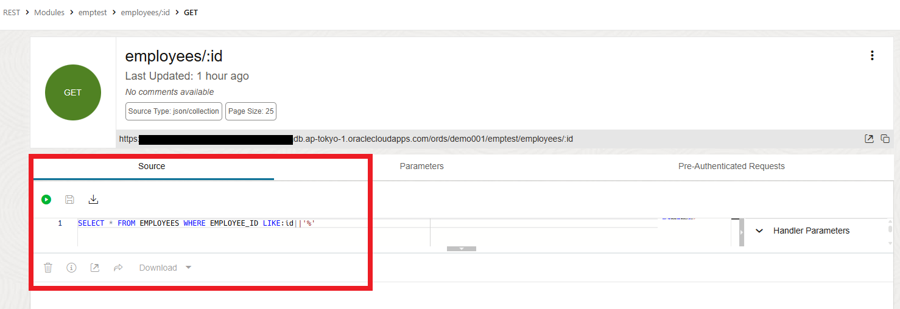Go to REST in breadcrumb
Screen dimensions: 900x309
click(x=12, y=12)
